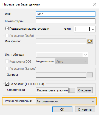The image size is (99, 115).
Task: Click into the Комментарий input field
Action: [66, 21]
